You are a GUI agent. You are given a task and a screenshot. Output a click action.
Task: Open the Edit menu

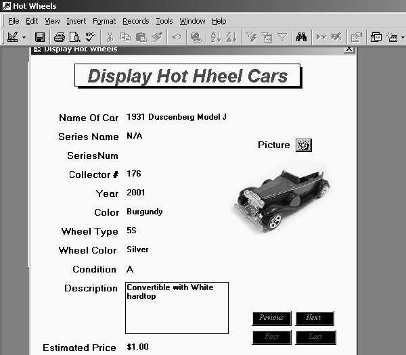[32, 21]
